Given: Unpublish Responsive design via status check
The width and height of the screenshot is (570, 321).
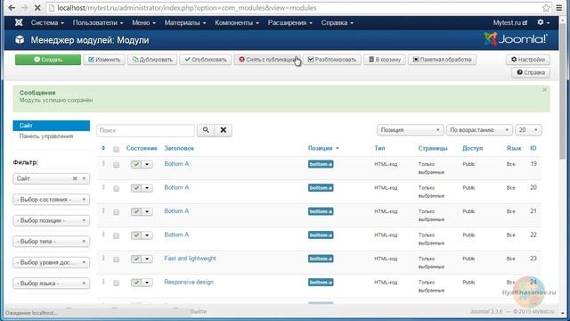Looking at the screenshot, I should click(x=136, y=283).
